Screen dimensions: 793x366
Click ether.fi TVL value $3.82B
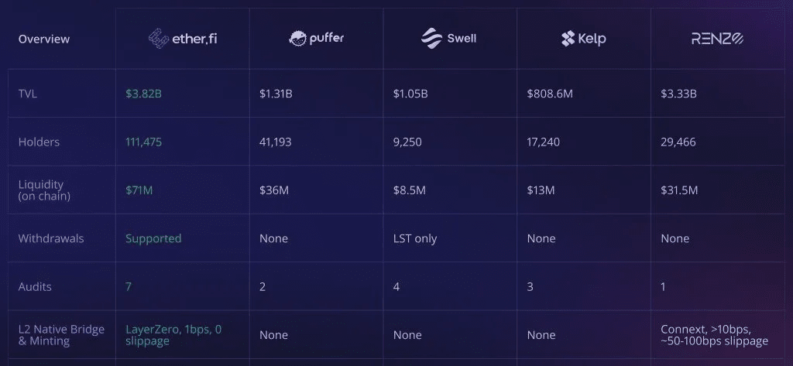[x=143, y=94]
